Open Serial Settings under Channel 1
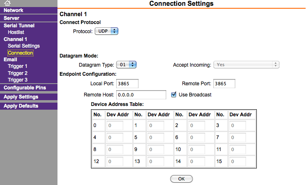 24,46
